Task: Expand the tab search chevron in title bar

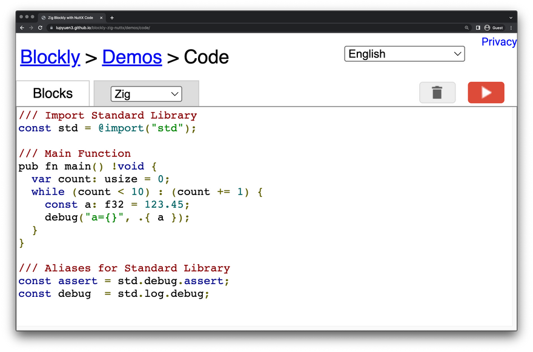Action: pyautogui.click(x=511, y=18)
